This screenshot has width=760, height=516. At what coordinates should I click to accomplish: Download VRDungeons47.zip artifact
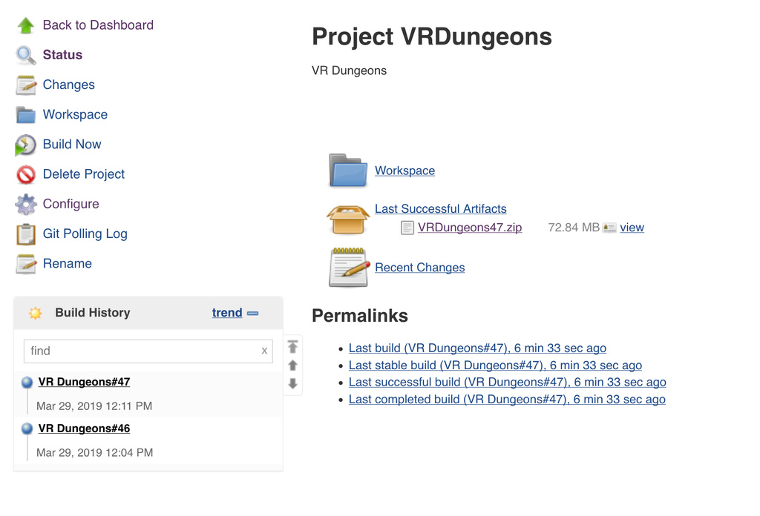469,228
